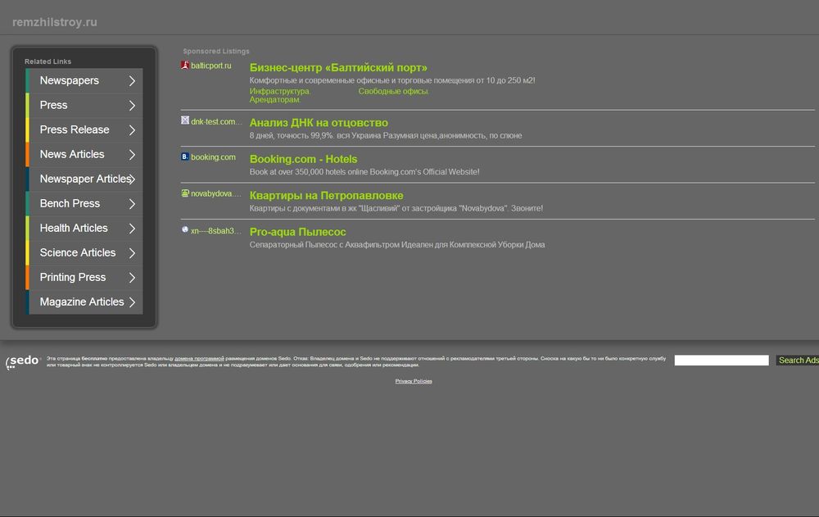
Task: Click the chevron beside Press Release
Action: pyautogui.click(x=132, y=130)
